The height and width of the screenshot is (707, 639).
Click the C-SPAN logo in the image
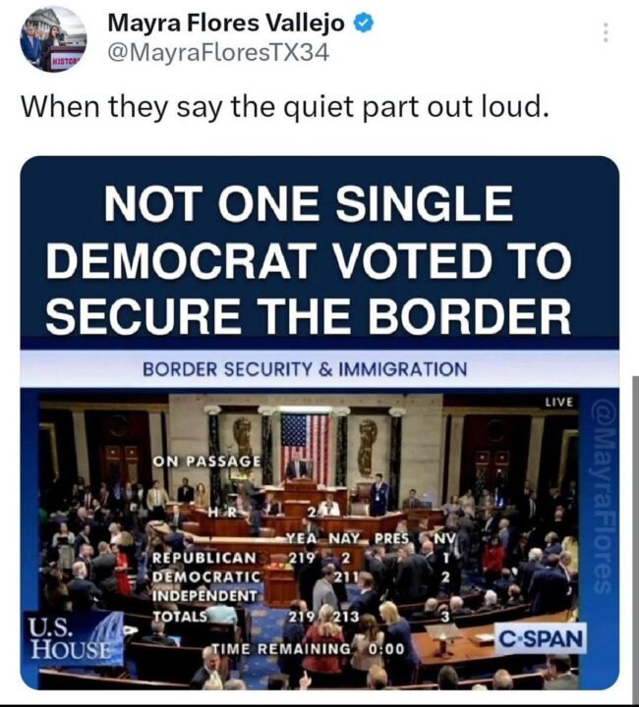tap(541, 638)
